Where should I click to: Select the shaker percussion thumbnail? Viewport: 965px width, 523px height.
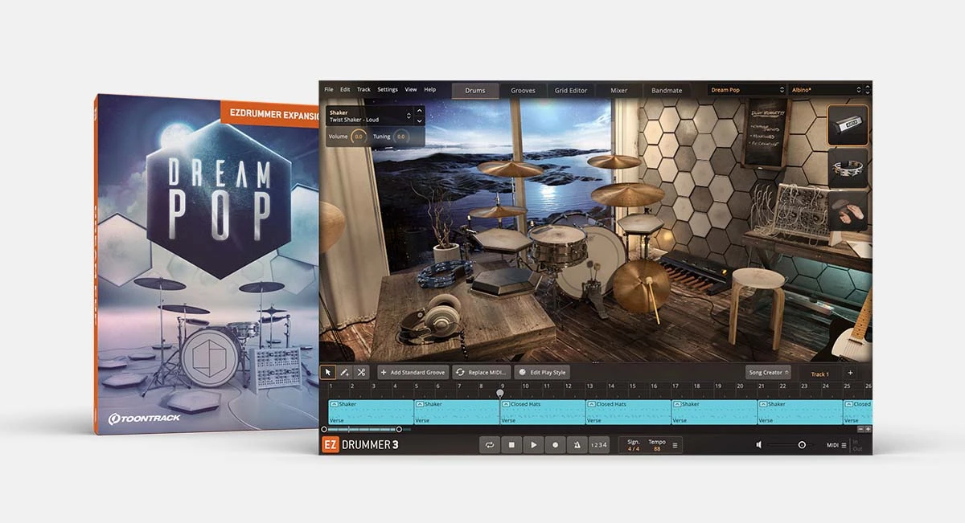tap(848, 125)
